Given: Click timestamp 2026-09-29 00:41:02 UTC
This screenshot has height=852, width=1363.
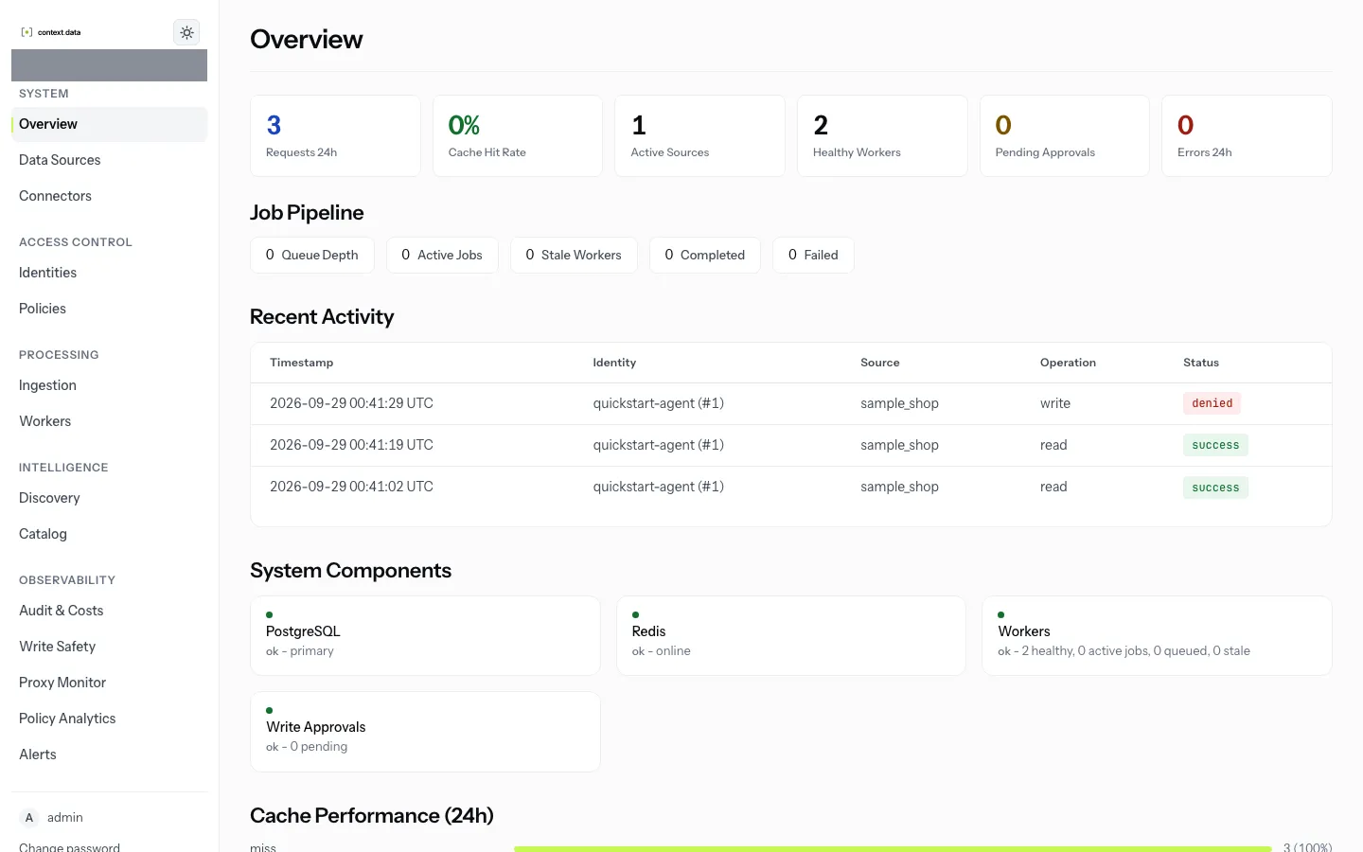Looking at the screenshot, I should [x=351, y=487].
